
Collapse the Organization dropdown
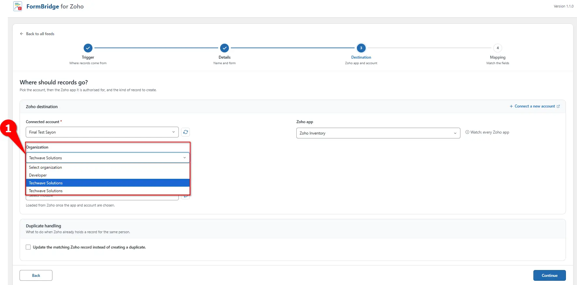click(x=108, y=158)
